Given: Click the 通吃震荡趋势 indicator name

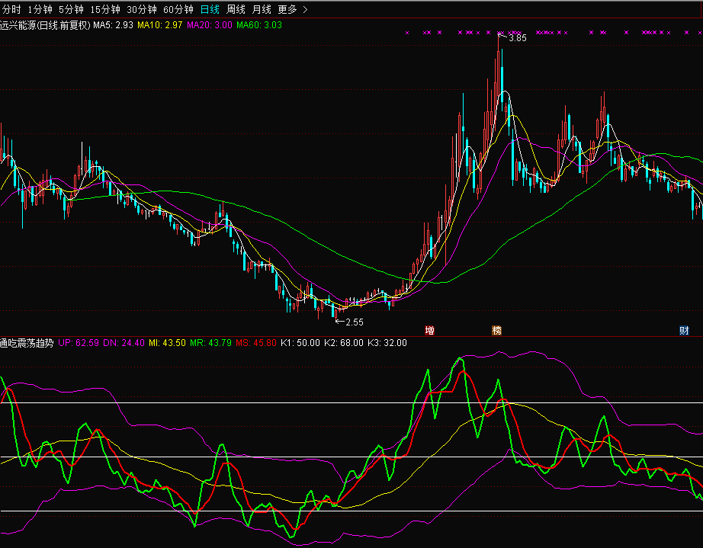Looking at the screenshot, I should [27, 343].
